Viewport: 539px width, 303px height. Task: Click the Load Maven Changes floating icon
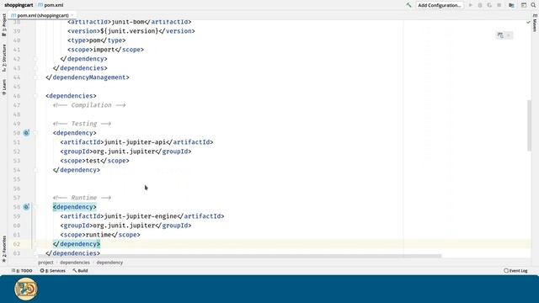tap(500, 35)
